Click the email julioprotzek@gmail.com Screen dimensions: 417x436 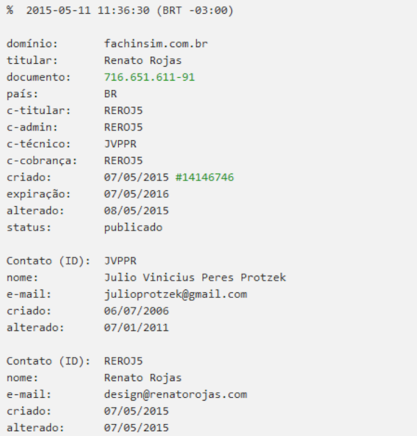tap(176, 294)
